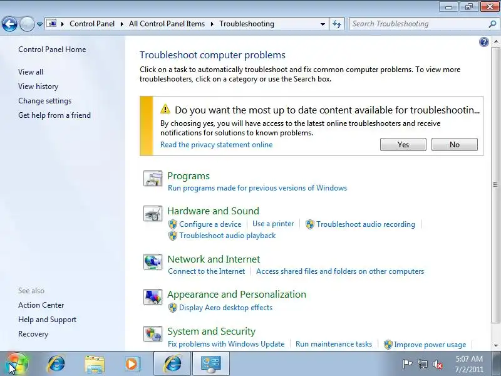
Task: Open System and Security heading
Action: 211,332
